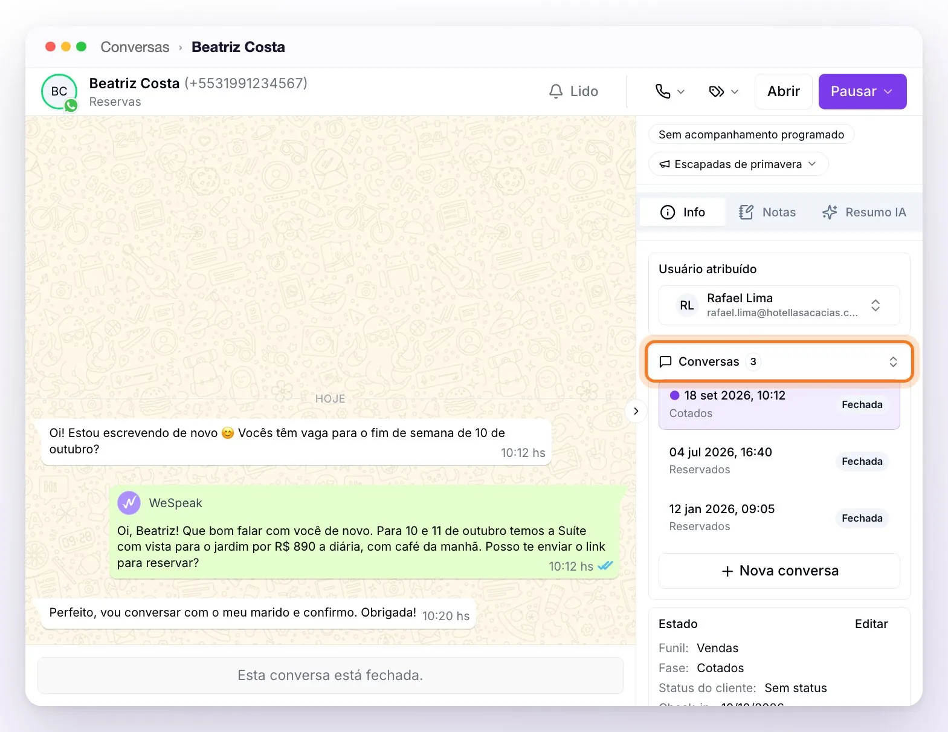Screen dimensions: 948x732
Task: Switch to the Notas tab
Action: (767, 212)
